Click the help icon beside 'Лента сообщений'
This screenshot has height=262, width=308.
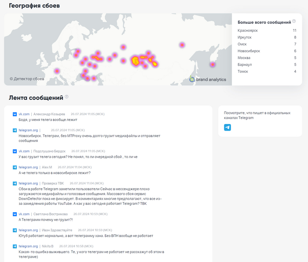click(x=66, y=97)
